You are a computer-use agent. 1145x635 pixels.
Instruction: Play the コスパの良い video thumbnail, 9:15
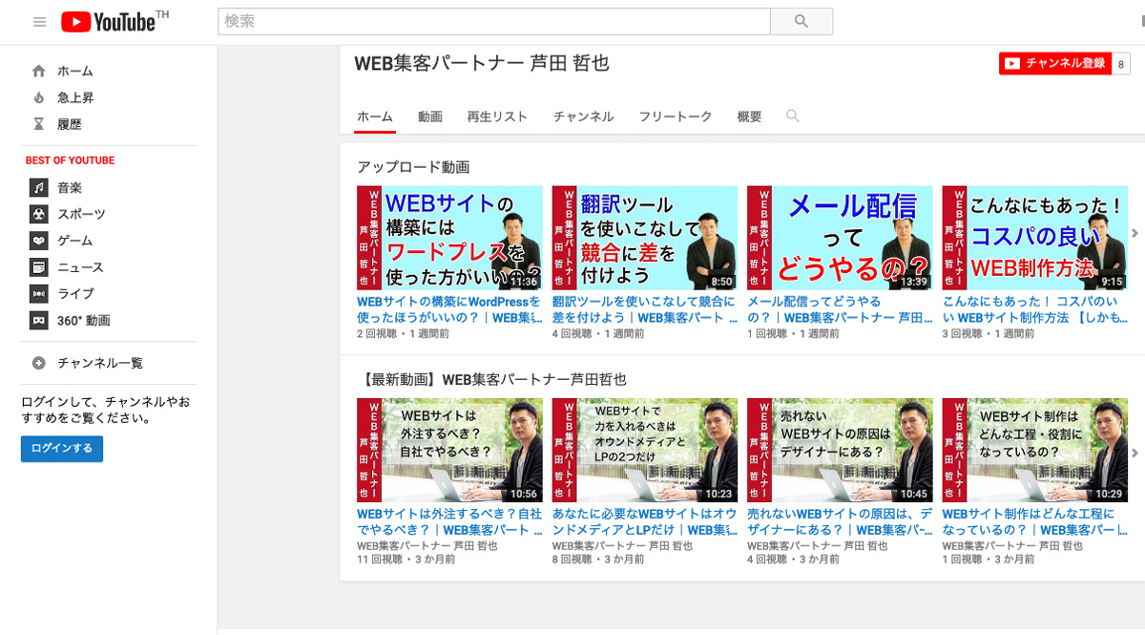pyautogui.click(x=1035, y=238)
